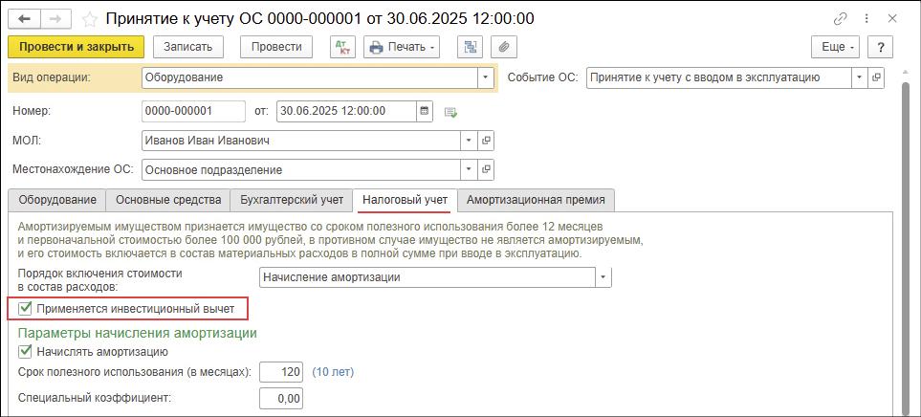Viewport: 921px width, 417px height.
Task: Show Дт/Кт accounting entries icon
Action: tap(341, 47)
